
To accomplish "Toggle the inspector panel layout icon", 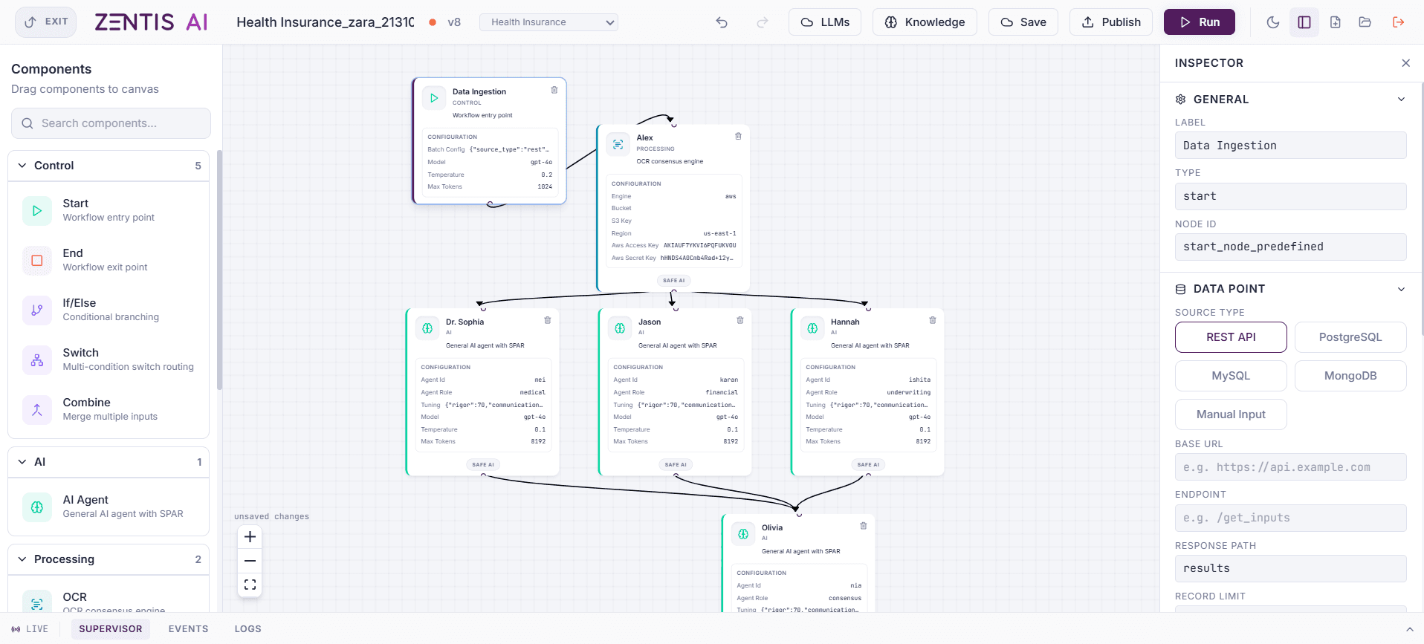I will pyautogui.click(x=1304, y=22).
